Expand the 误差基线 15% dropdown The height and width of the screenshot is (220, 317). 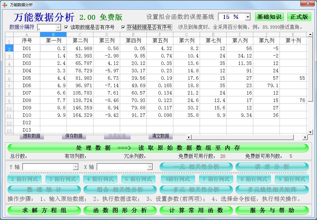coord(248,17)
